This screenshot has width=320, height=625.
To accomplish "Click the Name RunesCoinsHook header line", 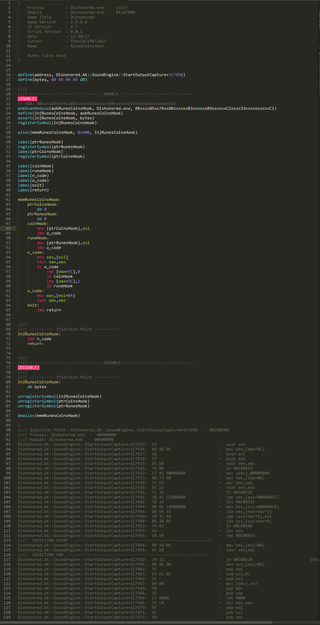I will (x=66, y=46).
